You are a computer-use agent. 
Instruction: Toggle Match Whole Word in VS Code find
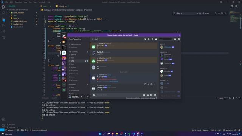(x=200, y=14)
